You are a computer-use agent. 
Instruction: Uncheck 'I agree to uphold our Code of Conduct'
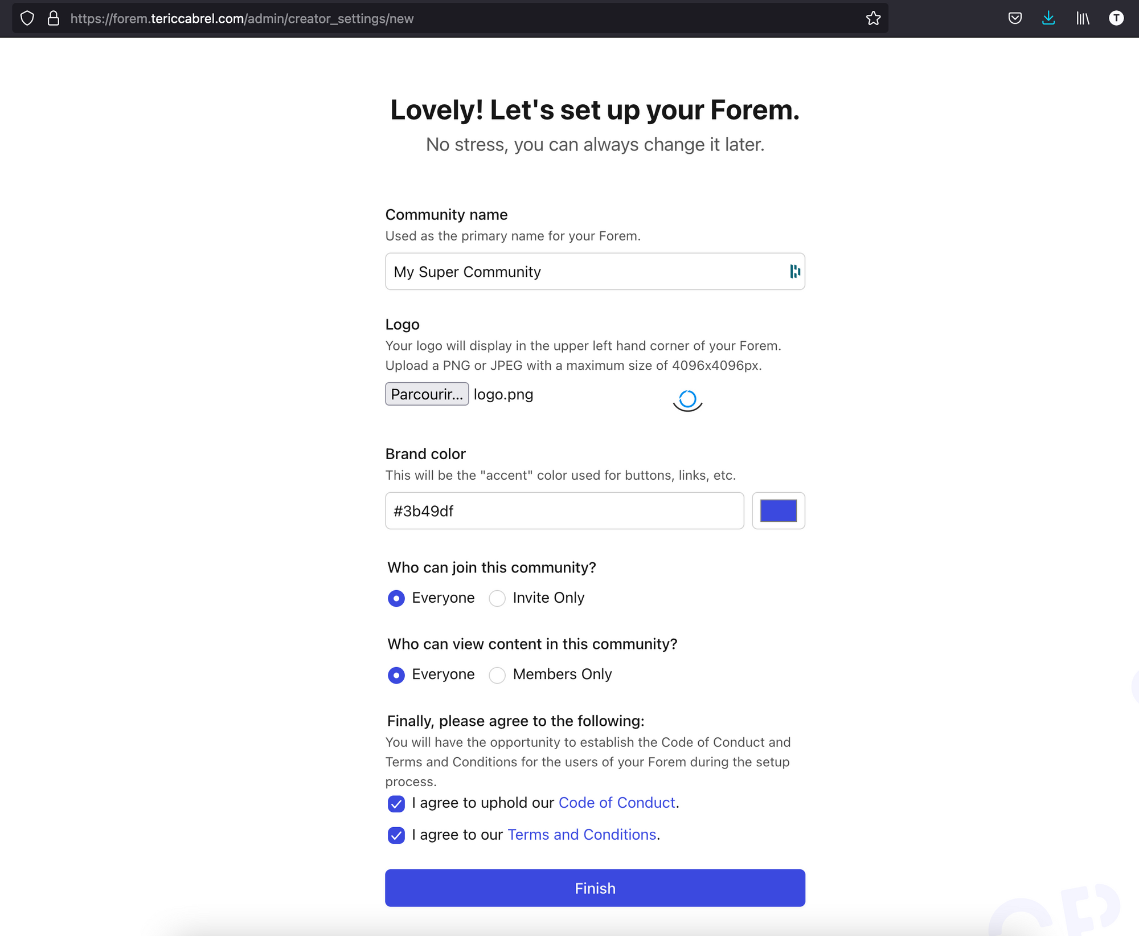[395, 803]
